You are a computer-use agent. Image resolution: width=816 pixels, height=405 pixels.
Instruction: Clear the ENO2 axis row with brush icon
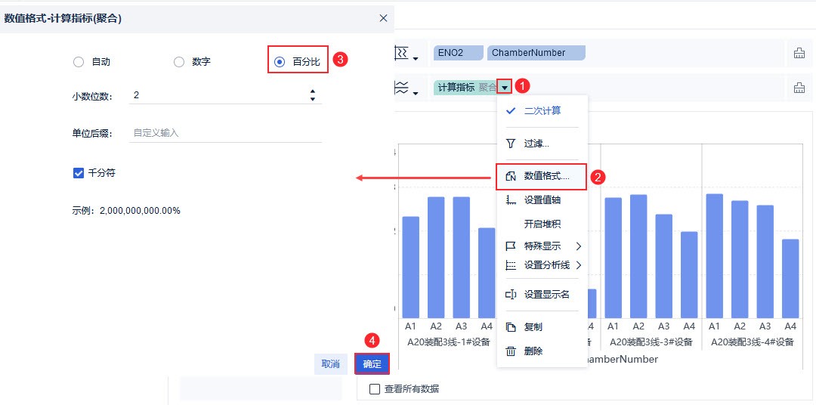click(x=799, y=53)
